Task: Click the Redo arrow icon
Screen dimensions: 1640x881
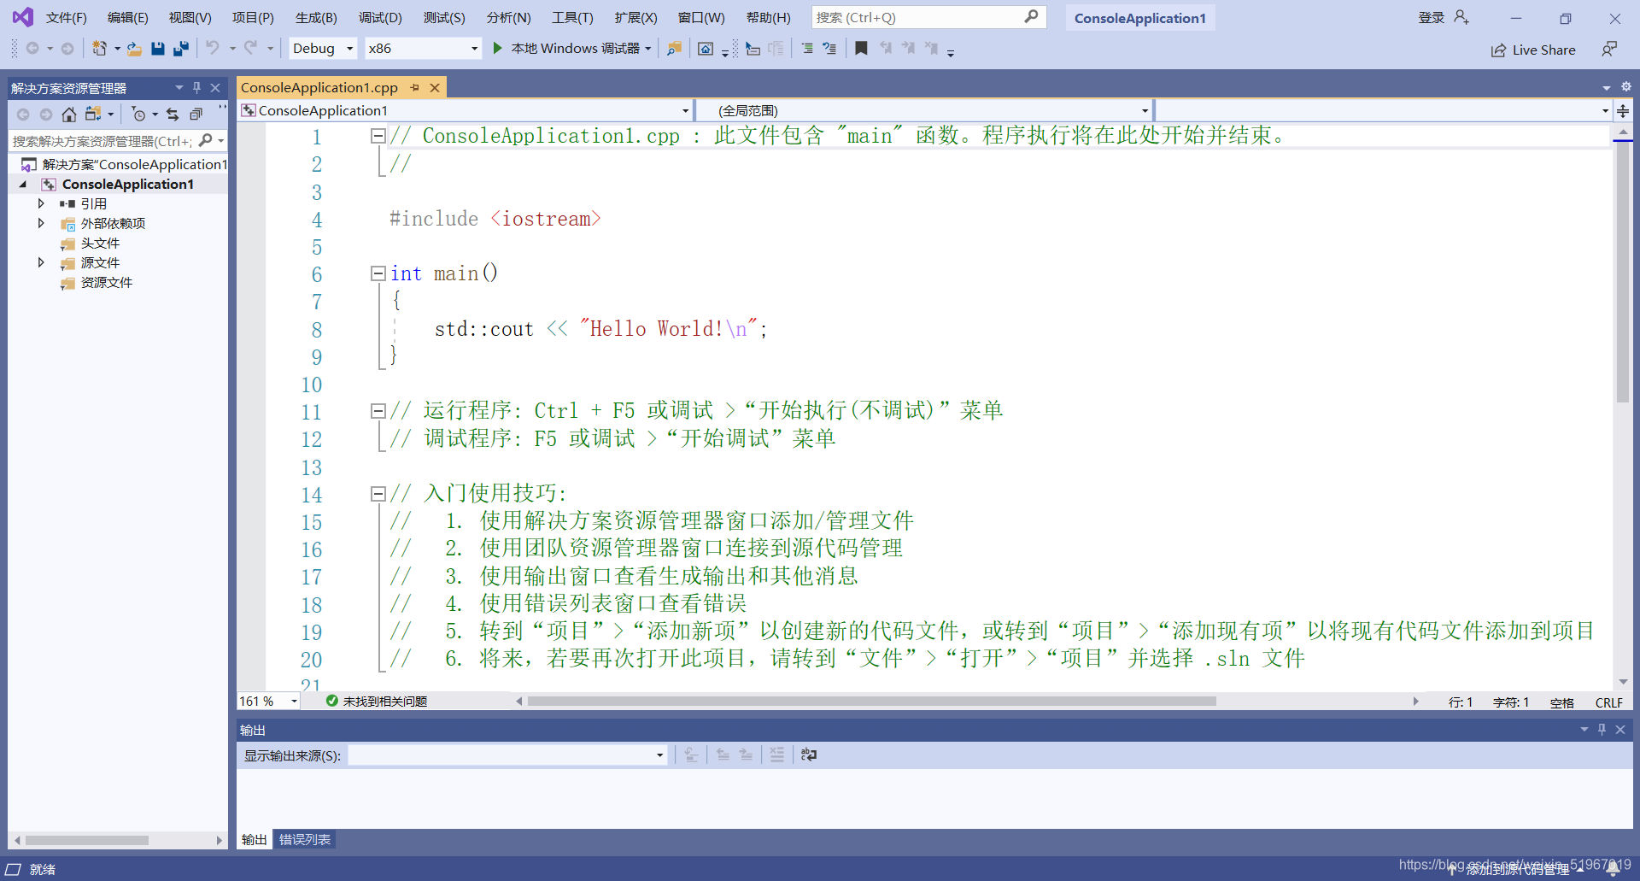Action: click(250, 49)
